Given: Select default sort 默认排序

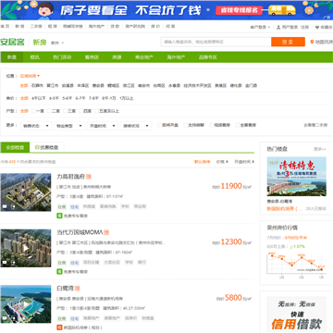Looking at the screenshot, I should (203, 162).
